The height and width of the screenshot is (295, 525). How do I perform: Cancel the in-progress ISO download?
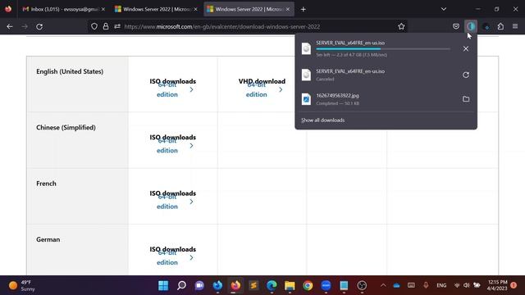click(466, 49)
